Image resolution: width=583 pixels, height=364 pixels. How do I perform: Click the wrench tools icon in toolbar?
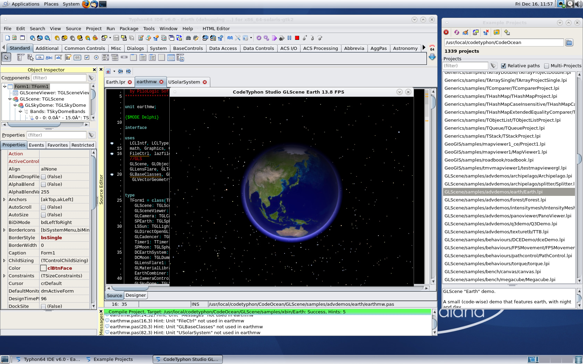(238, 38)
